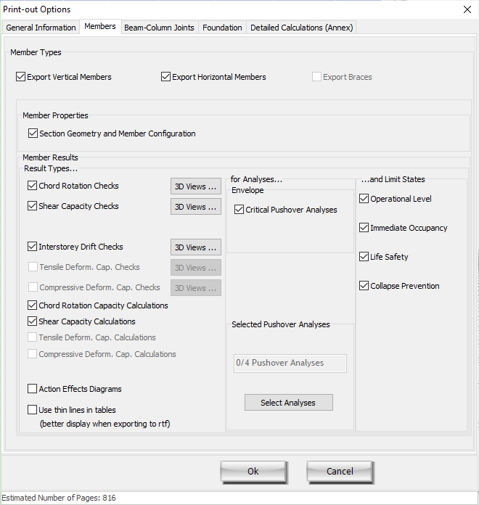The image size is (479, 505).
Task: Enable Action Effects Diagrams
Action: click(33, 389)
